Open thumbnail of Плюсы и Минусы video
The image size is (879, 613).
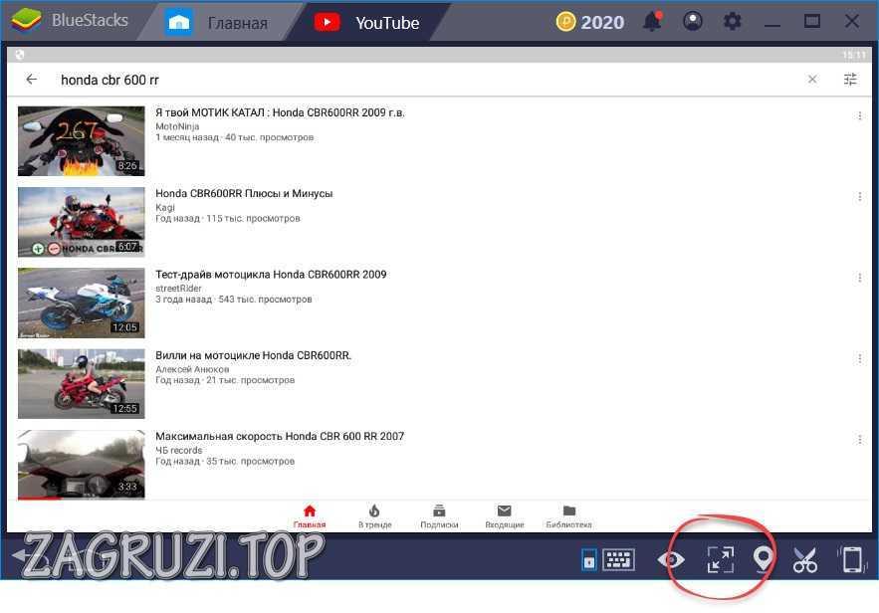point(82,222)
